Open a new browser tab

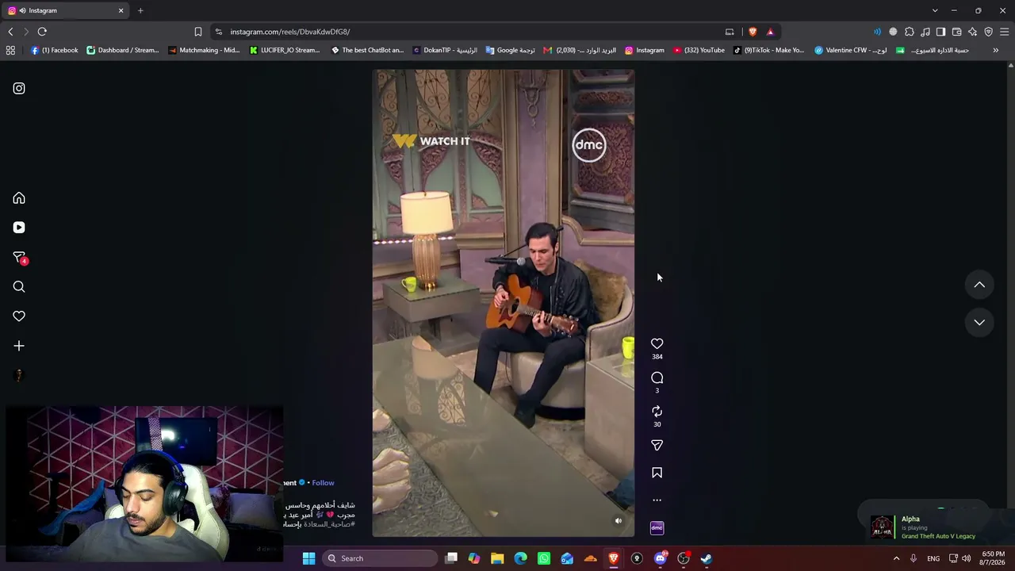[140, 10]
